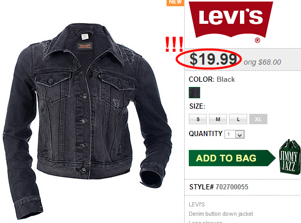Viewport: 301px width, 223px height.
Task: Click the orange brand patch inside the jacket collar
Action: pyautogui.click(x=85, y=46)
